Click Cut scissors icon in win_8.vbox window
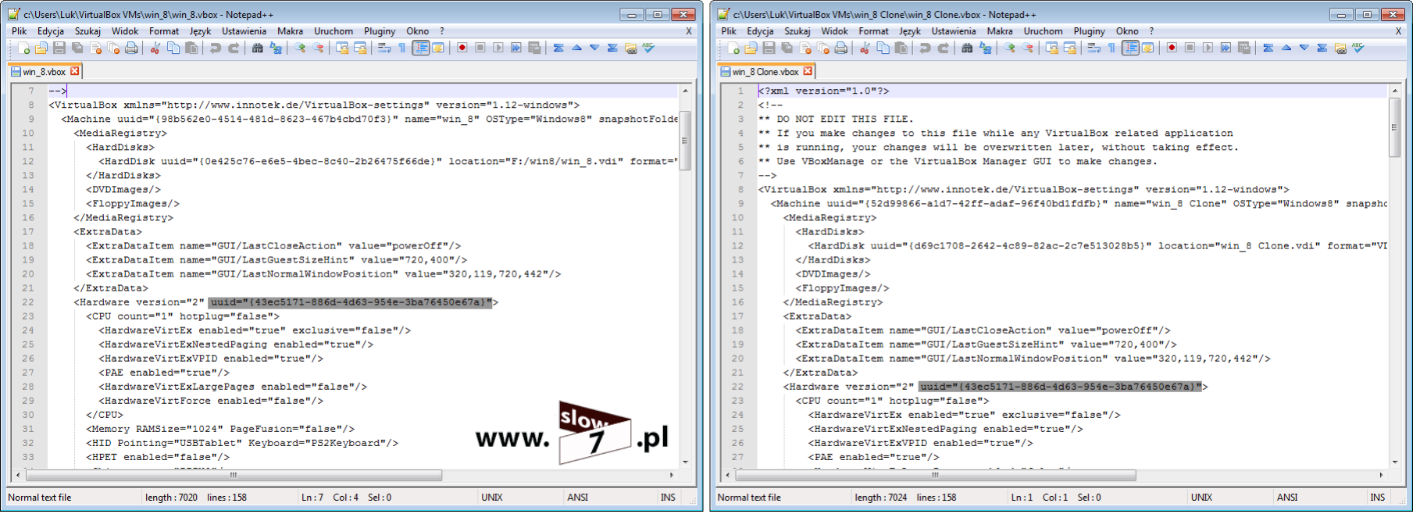Viewport: 1420px width, 514px height. coord(155,48)
